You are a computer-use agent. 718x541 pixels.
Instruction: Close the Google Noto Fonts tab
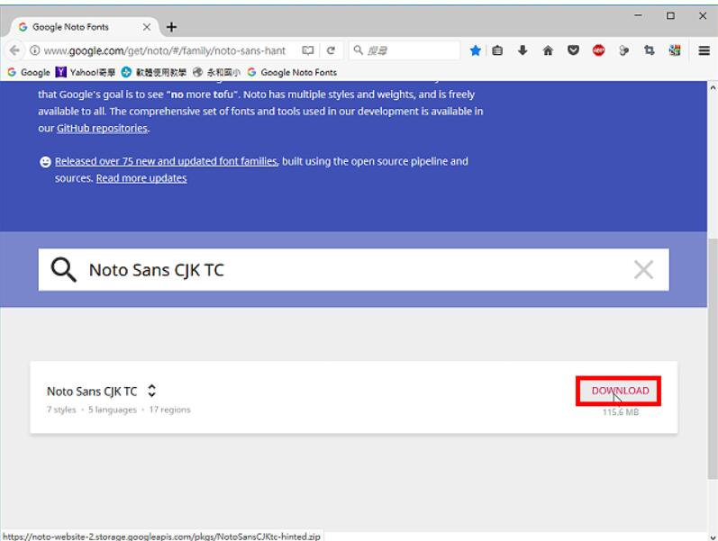147,27
